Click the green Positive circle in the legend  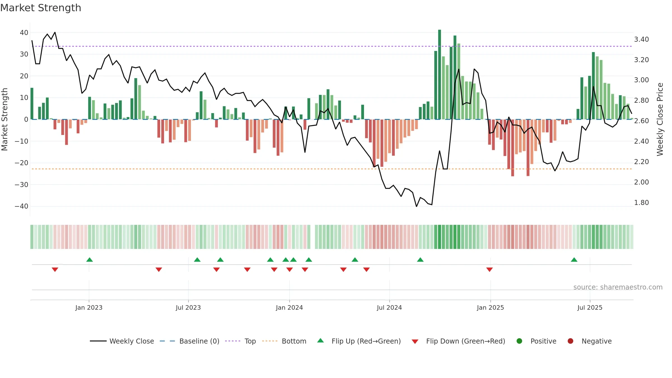pos(519,341)
